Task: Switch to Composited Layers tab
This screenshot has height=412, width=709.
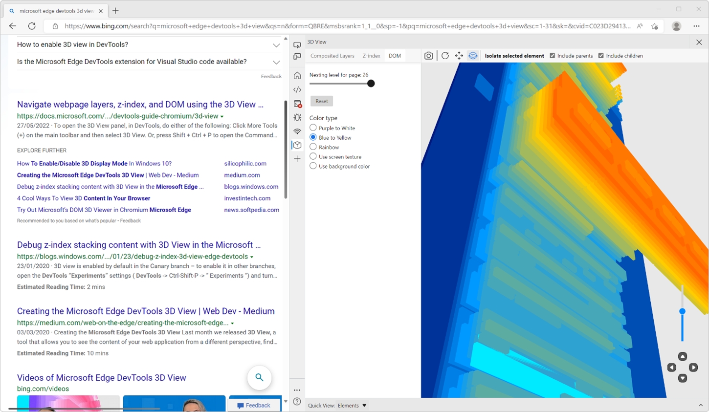Action: pos(332,56)
